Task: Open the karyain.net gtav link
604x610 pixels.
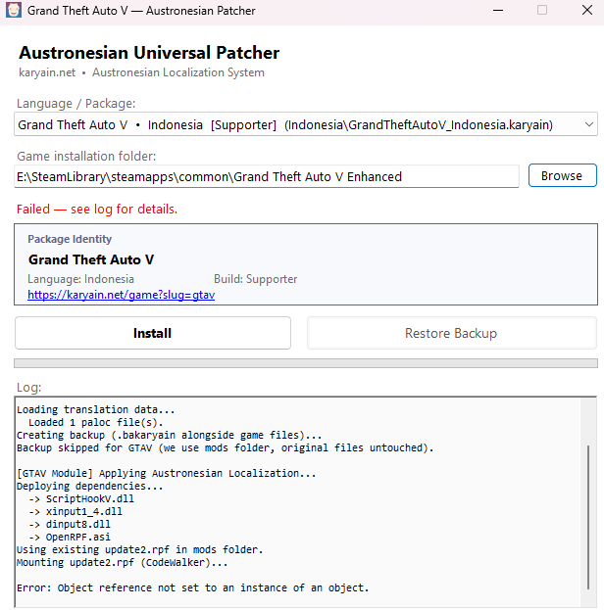Action: 122,295
